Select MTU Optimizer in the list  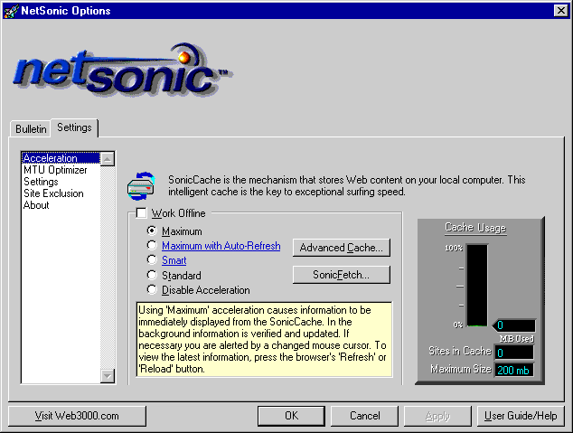61,170
